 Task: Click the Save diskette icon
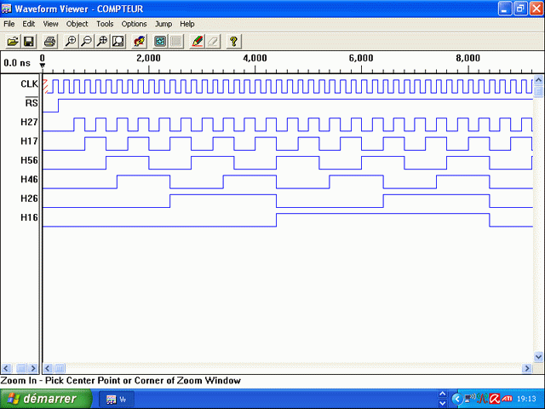pyautogui.click(x=28, y=41)
